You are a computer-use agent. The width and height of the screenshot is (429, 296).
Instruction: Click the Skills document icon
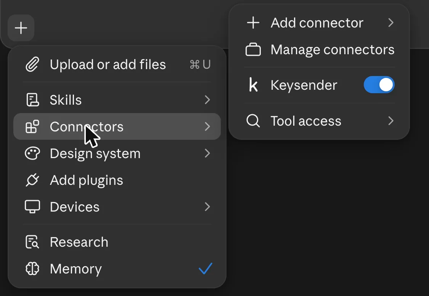32,100
